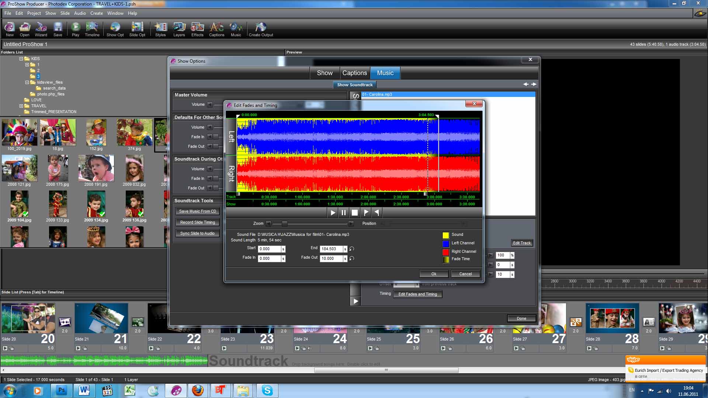Reset the End time with its undo icon
Screen dimensions: 708x398
[x=352, y=249]
